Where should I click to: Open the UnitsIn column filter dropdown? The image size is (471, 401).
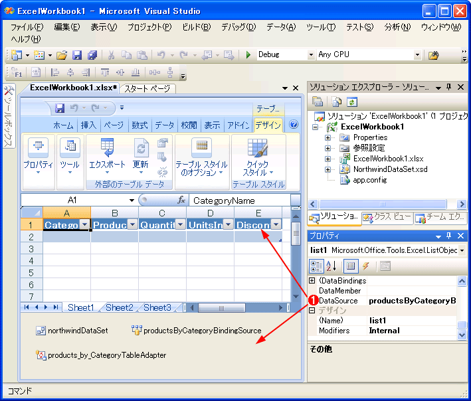(228, 224)
